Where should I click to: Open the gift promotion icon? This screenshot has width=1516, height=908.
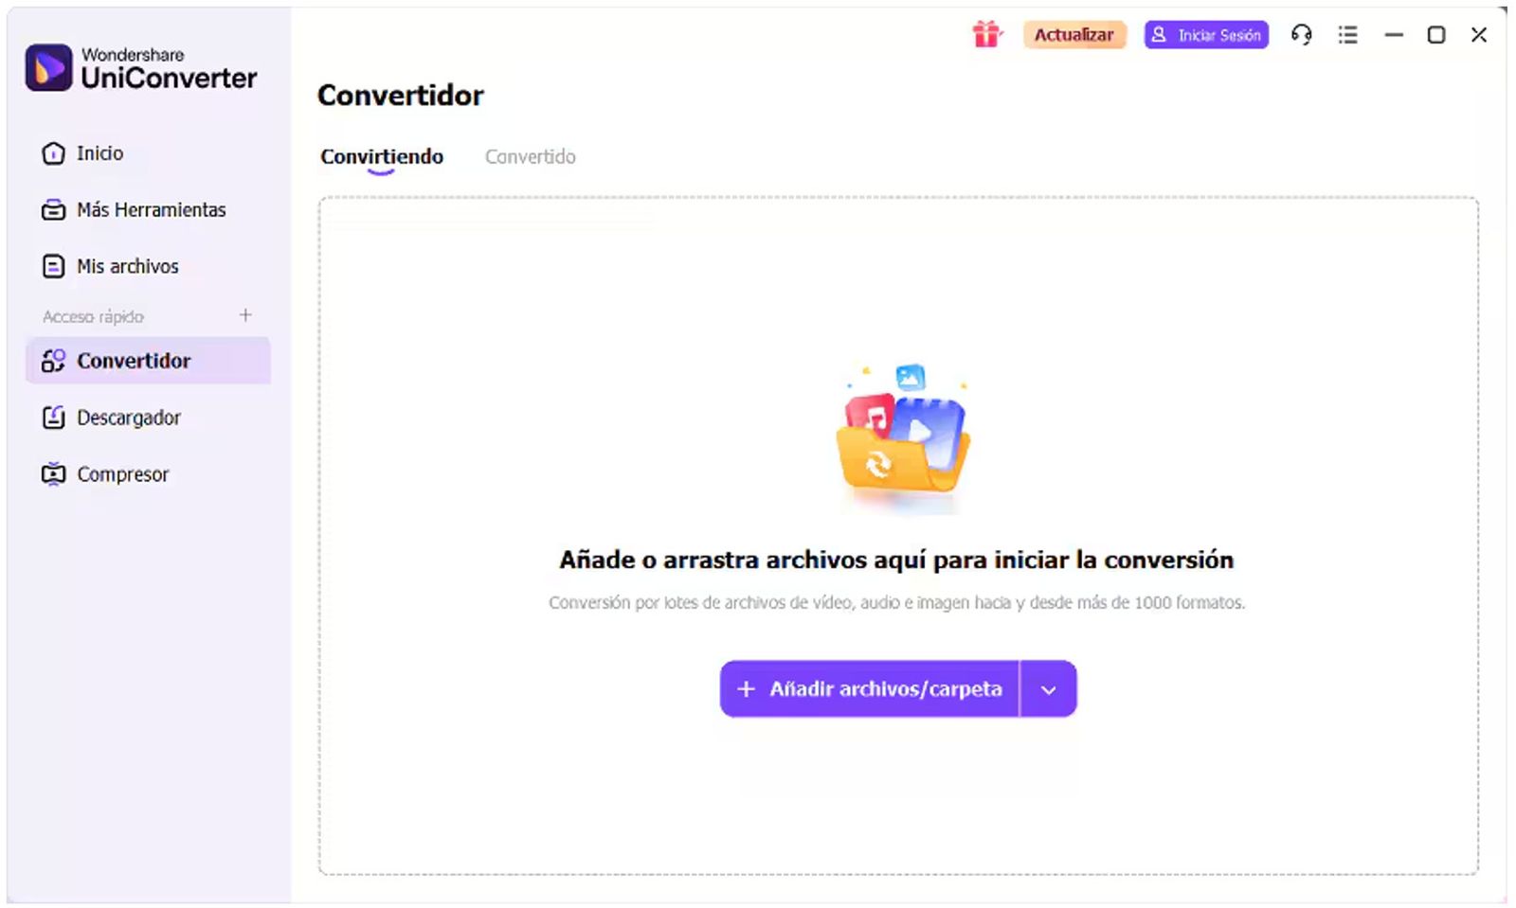click(x=986, y=35)
